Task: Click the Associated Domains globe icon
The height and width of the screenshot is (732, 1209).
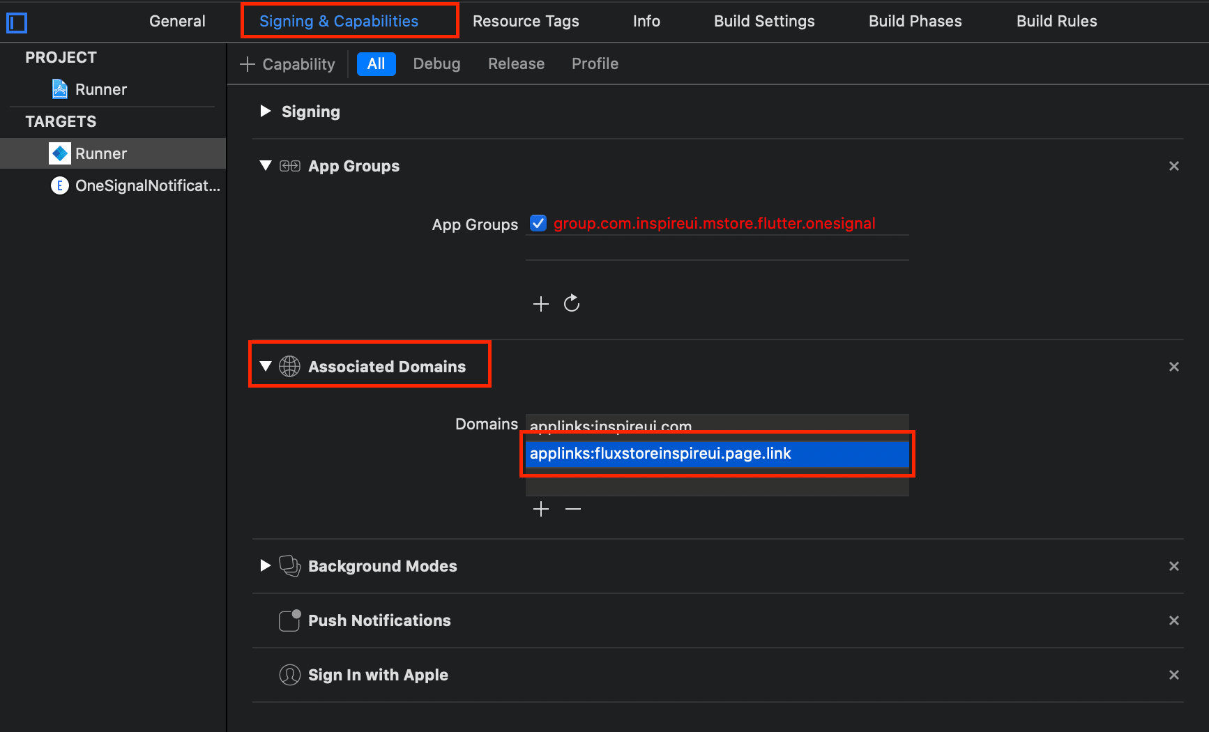Action: coord(289,366)
